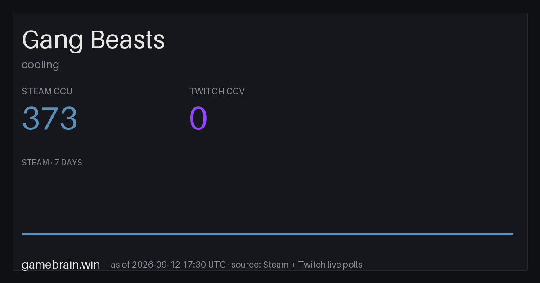Click the Gang Beasts game title

(x=94, y=40)
